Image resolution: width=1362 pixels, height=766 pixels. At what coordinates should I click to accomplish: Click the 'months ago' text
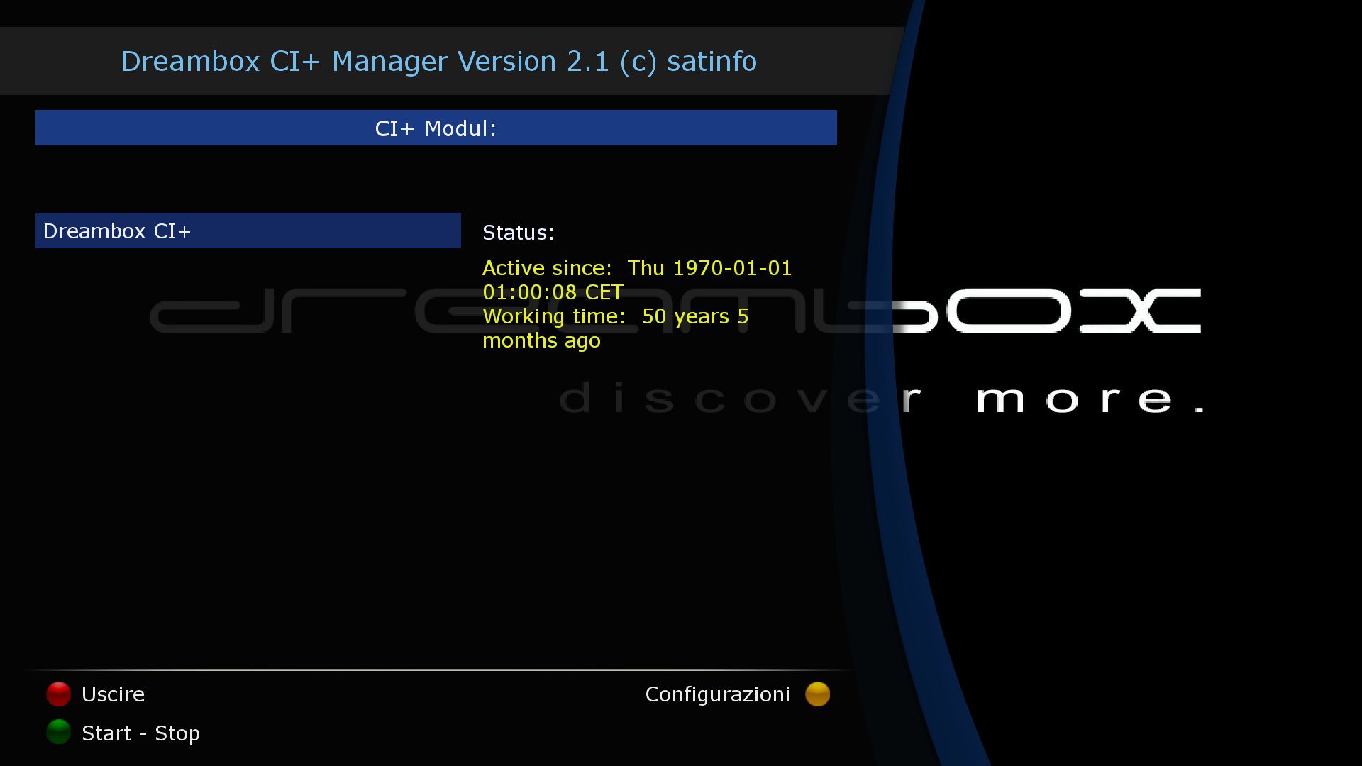pos(541,340)
